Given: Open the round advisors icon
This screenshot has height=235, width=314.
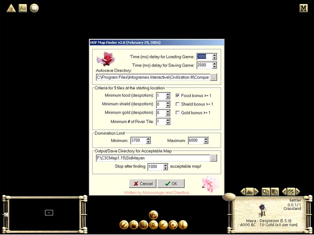Looking at the screenshot, I should (34, 8).
